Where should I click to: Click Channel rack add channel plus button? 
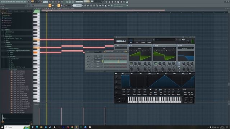coord(98,71)
